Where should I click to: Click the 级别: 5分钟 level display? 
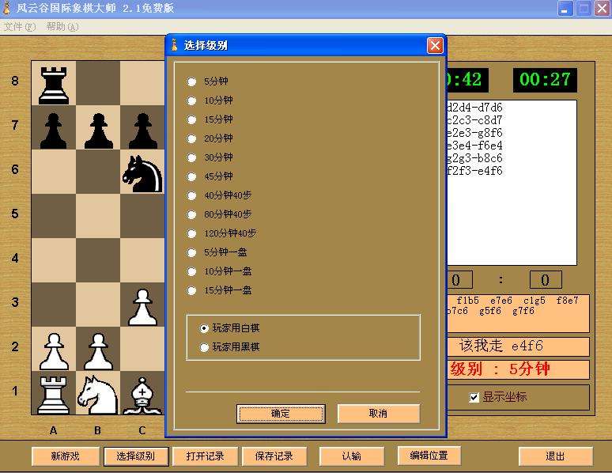tap(518, 369)
